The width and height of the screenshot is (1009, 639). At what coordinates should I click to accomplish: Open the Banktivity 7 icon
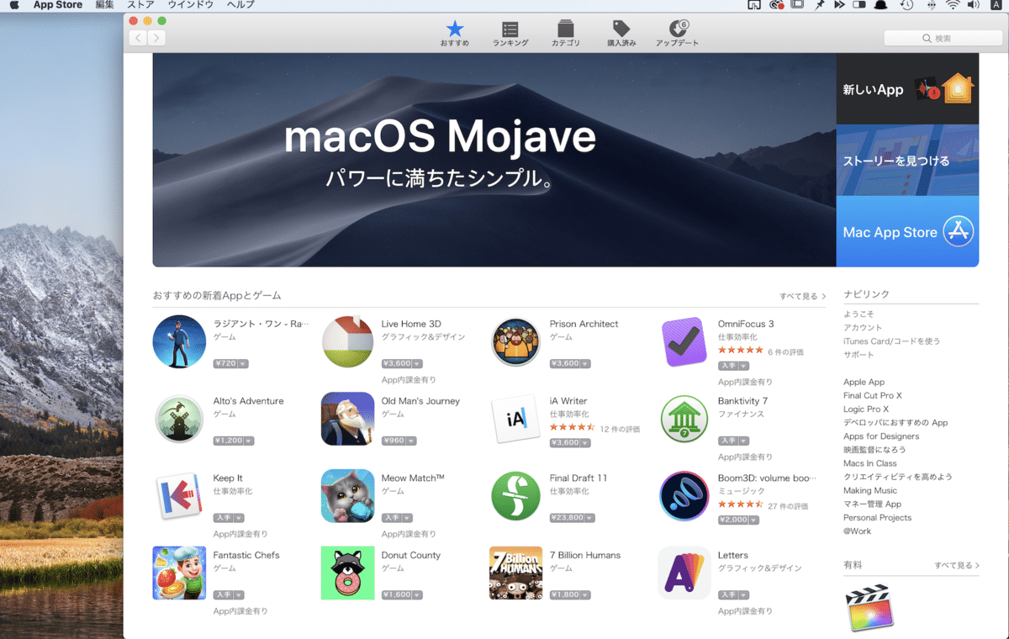pos(684,419)
